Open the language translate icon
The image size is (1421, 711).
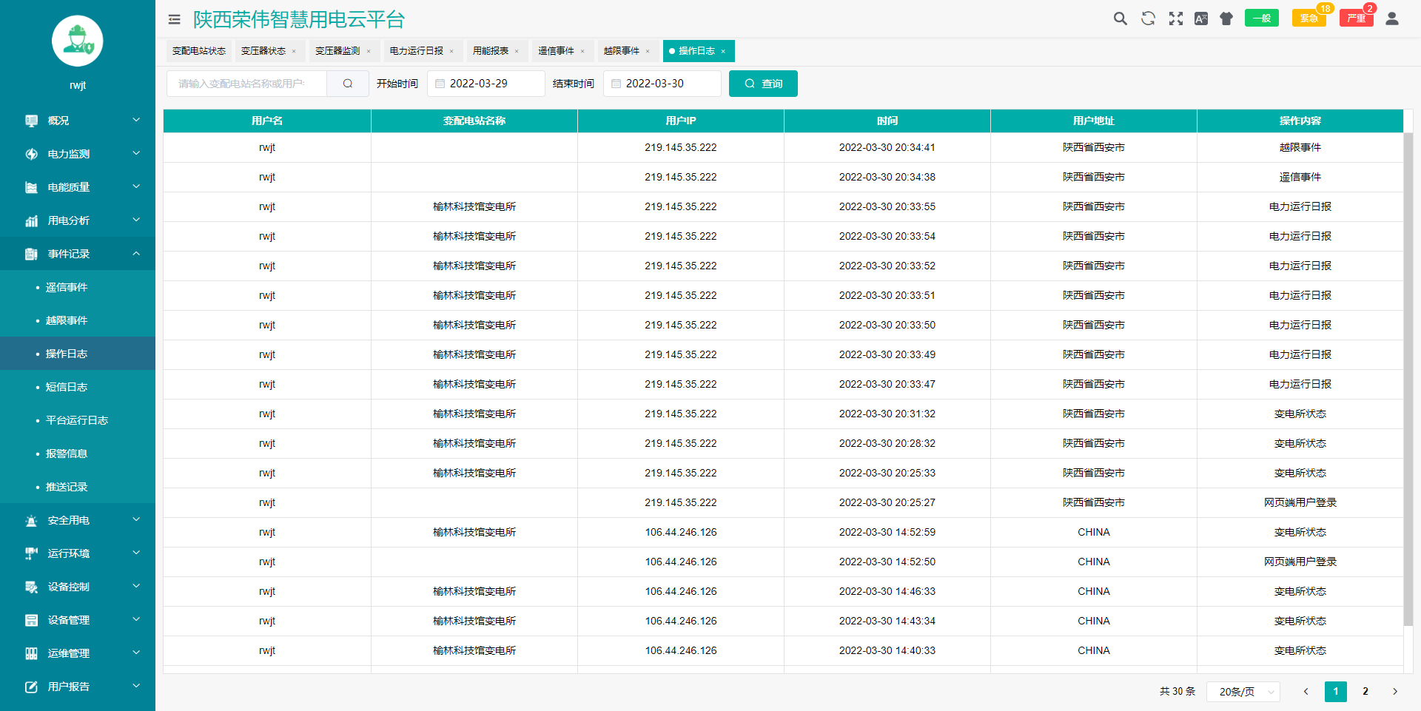click(x=1201, y=18)
